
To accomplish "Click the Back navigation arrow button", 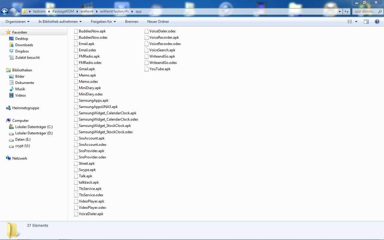I will click(x=4, y=11).
